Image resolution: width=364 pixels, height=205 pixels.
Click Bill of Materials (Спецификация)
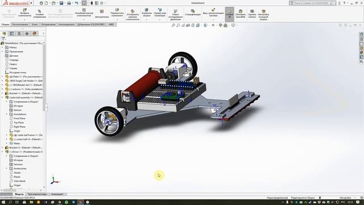(x=193, y=13)
